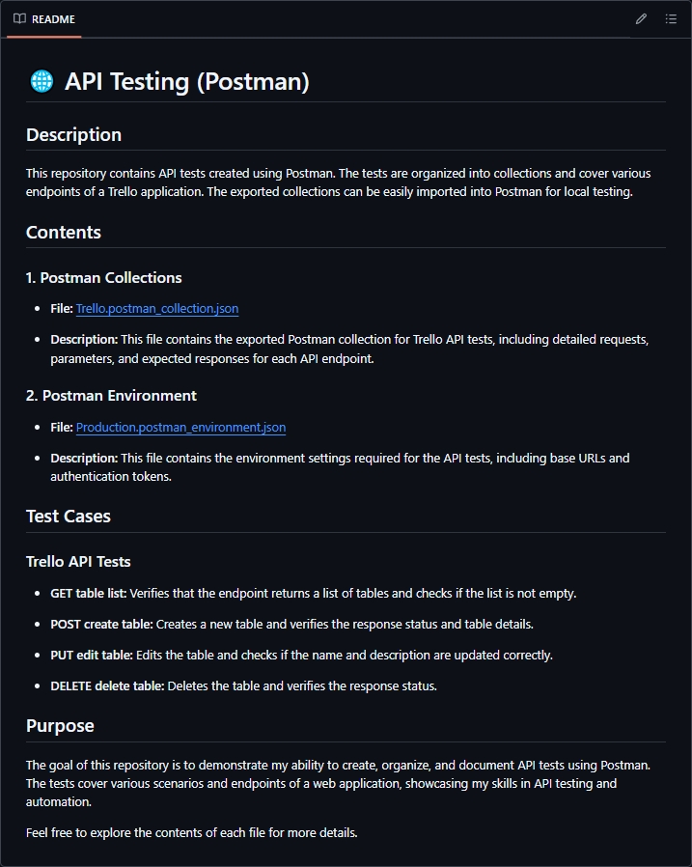Click the 2. Postman Environment subheading

[x=111, y=396]
